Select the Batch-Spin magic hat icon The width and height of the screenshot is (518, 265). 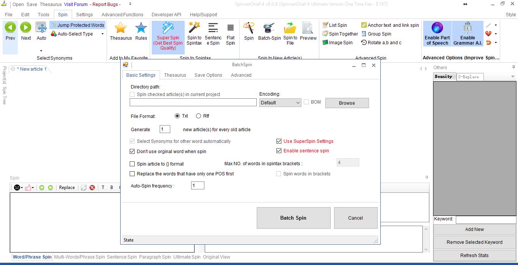pos(269,28)
